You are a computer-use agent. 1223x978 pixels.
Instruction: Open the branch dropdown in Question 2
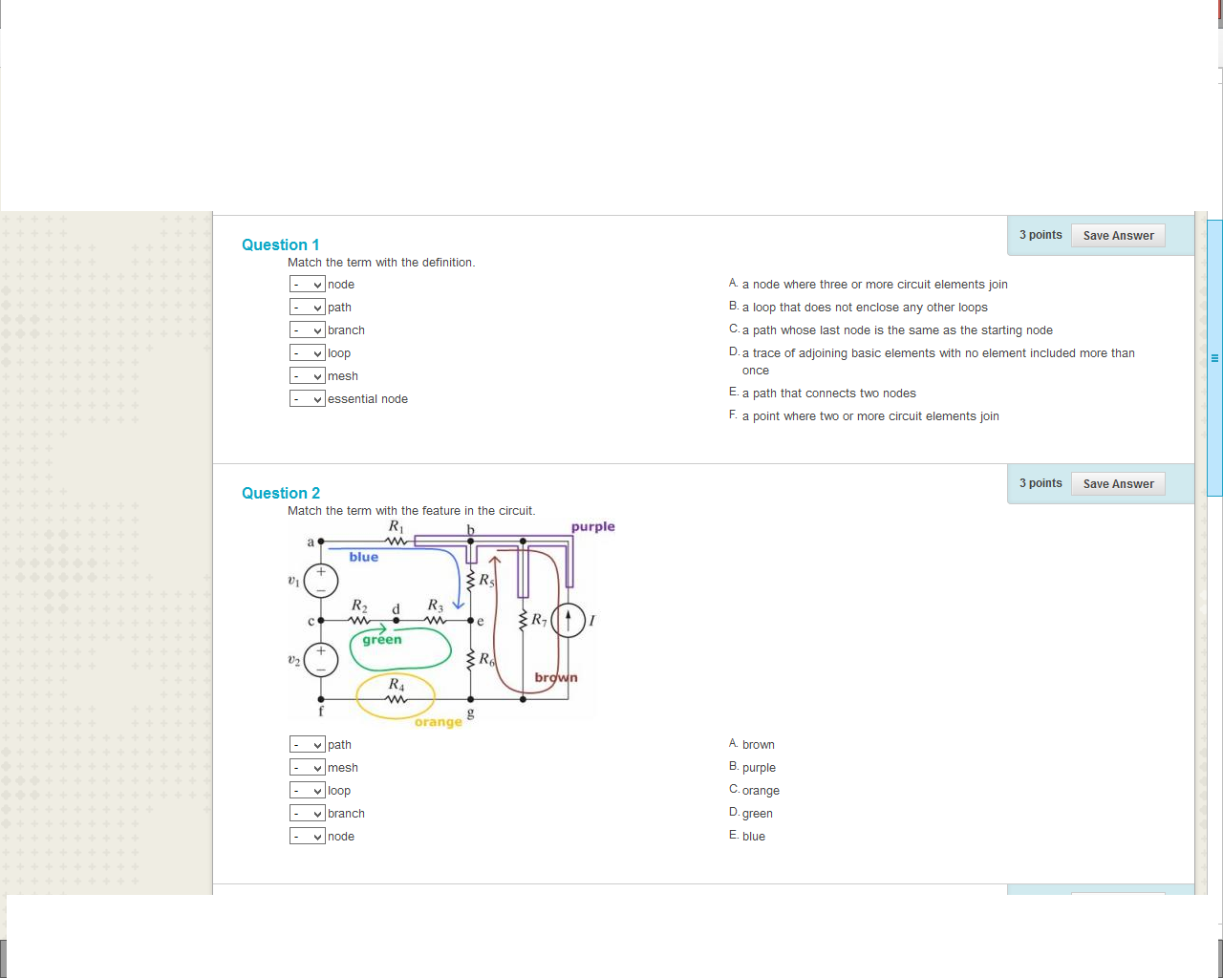pyautogui.click(x=306, y=813)
